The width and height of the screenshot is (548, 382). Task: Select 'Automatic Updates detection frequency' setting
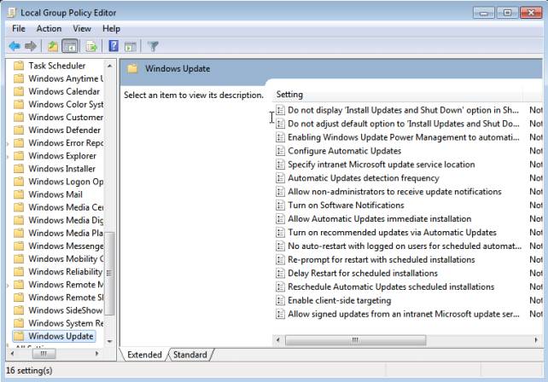click(364, 178)
